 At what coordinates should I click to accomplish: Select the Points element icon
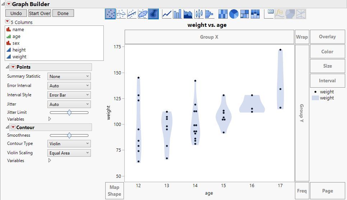pyautogui.click(x=110, y=14)
